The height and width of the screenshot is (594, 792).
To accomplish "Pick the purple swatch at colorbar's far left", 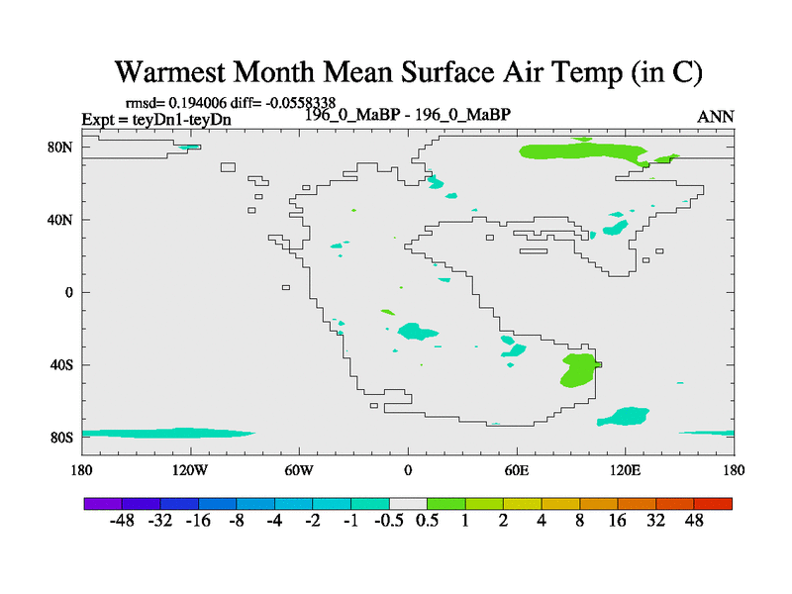I will pyautogui.click(x=103, y=504).
